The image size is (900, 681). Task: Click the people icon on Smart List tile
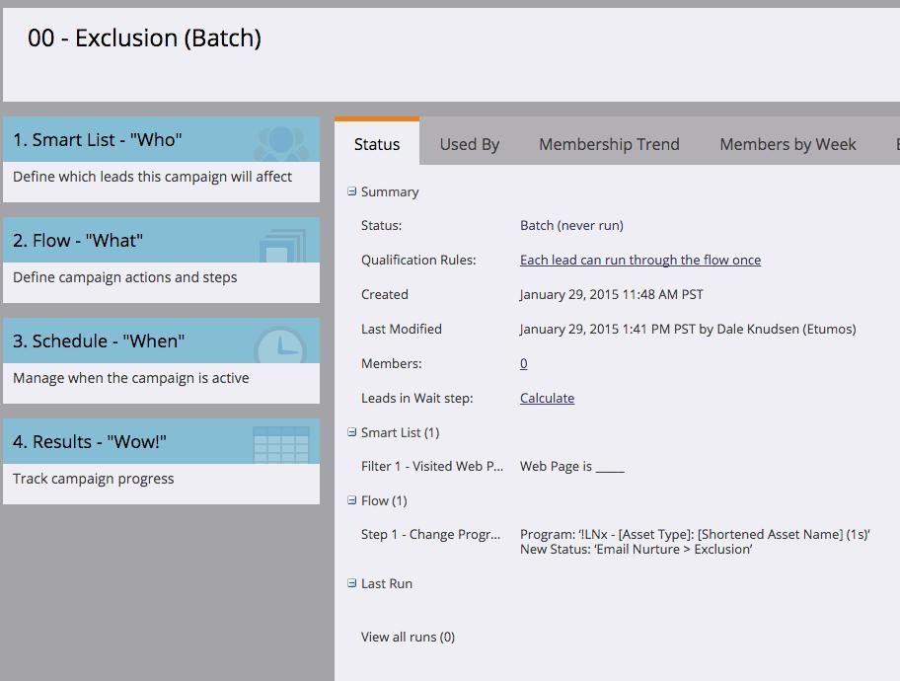pyautogui.click(x=281, y=143)
